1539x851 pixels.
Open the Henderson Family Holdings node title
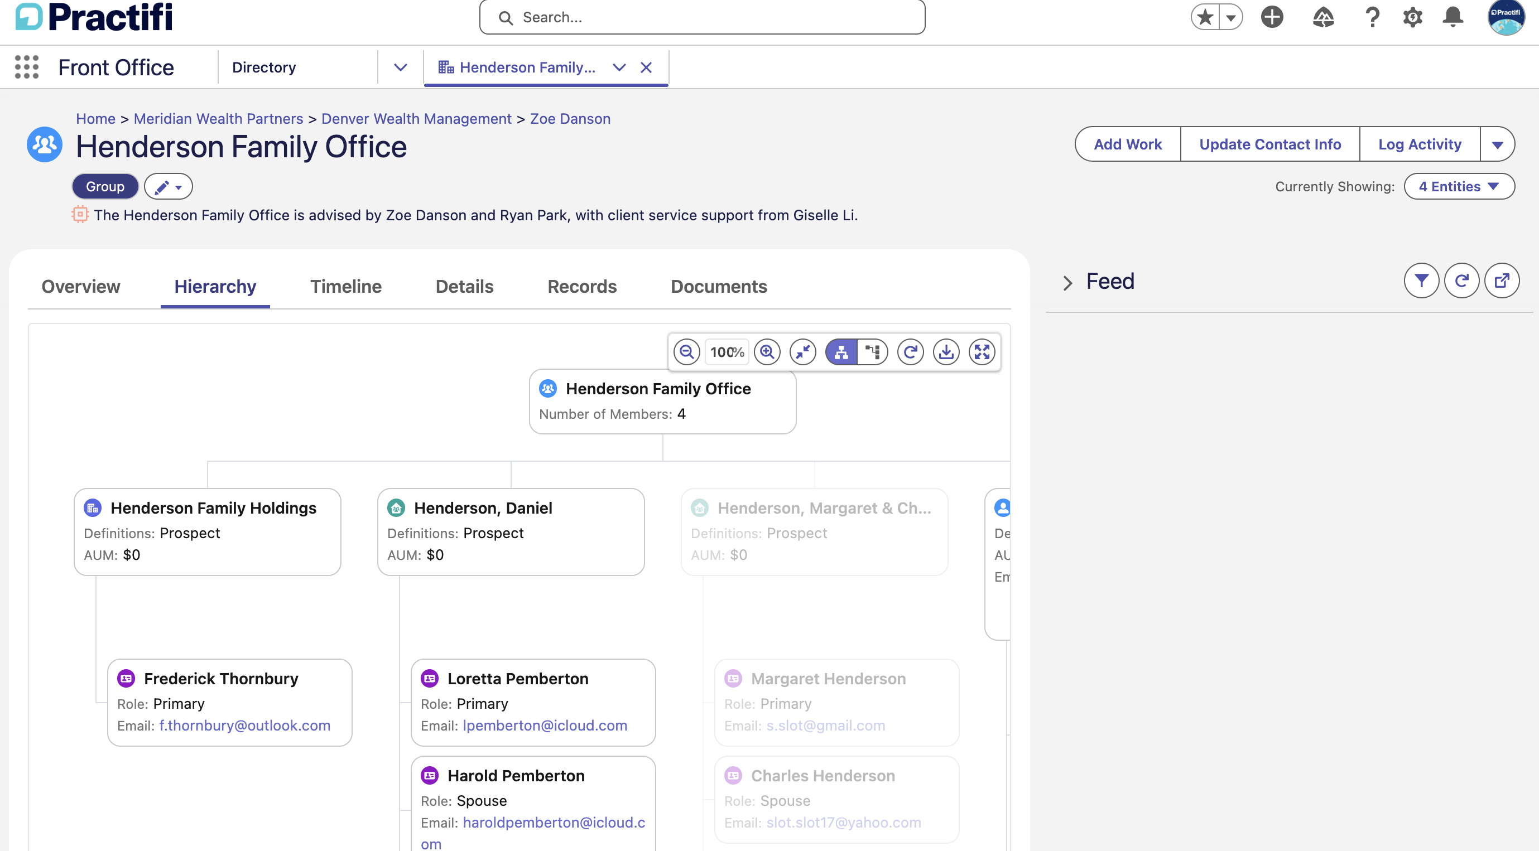pyautogui.click(x=213, y=507)
